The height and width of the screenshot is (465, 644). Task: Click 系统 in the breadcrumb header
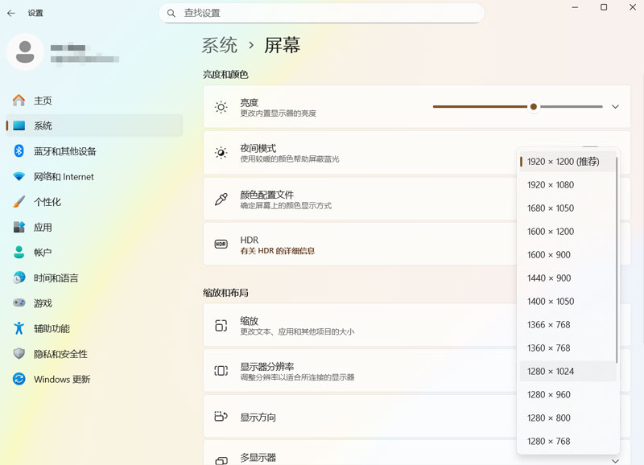pos(220,45)
